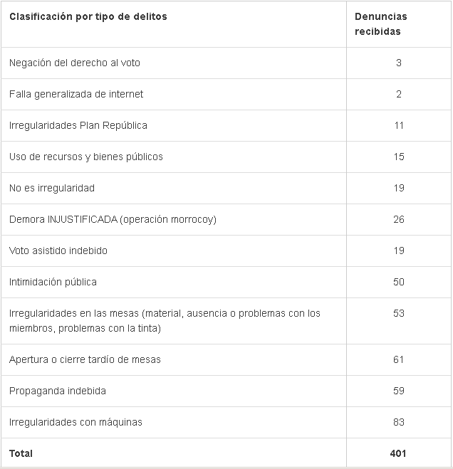Screen dimensions: 453x469
Task: Click the bold "Total" label
Action: coord(21,453)
